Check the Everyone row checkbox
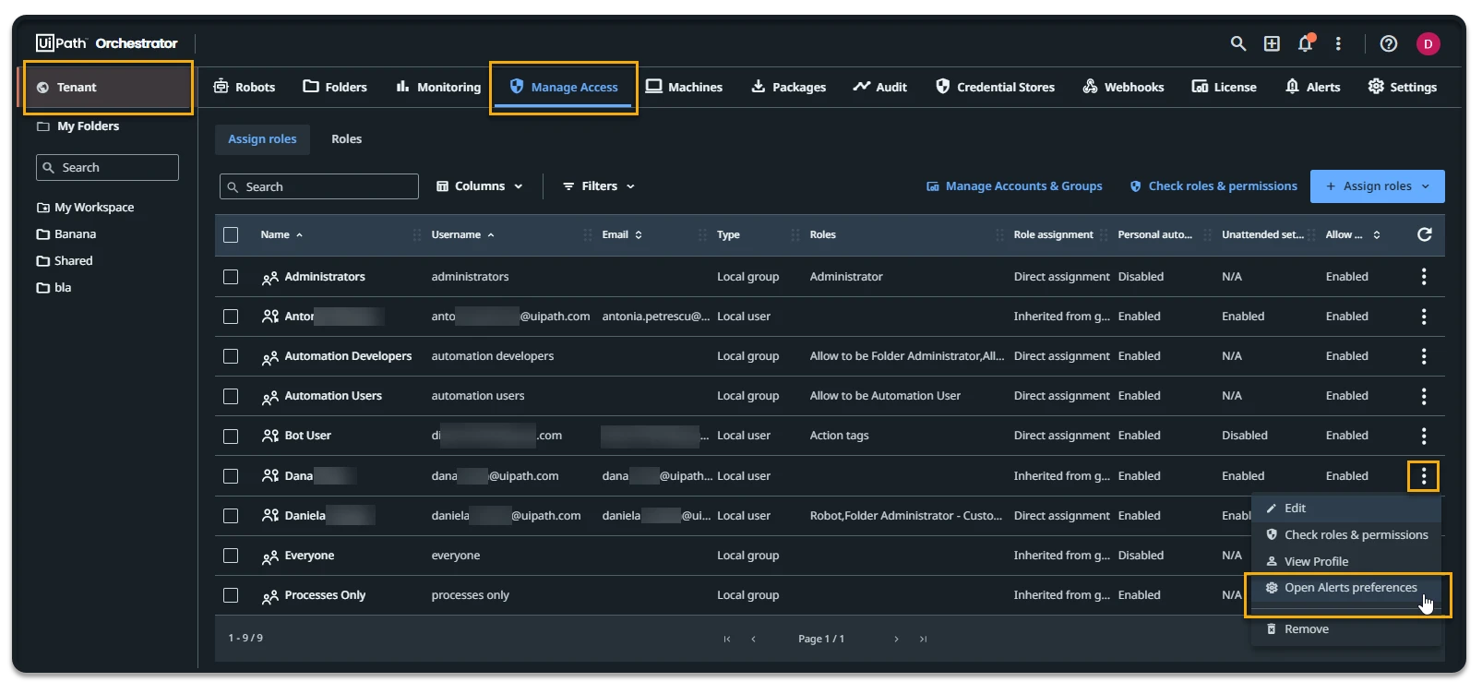 pos(231,556)
